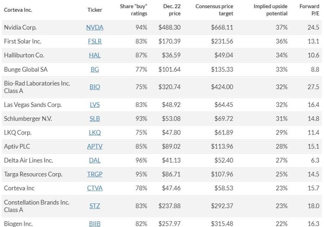Follow the CTVA ticker link
The height and width of the screenshot is (227, 324).
pyautogui.click(x=94, y=188)
